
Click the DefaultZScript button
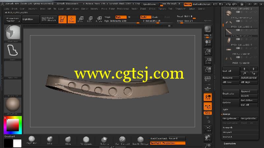[202, 4]
